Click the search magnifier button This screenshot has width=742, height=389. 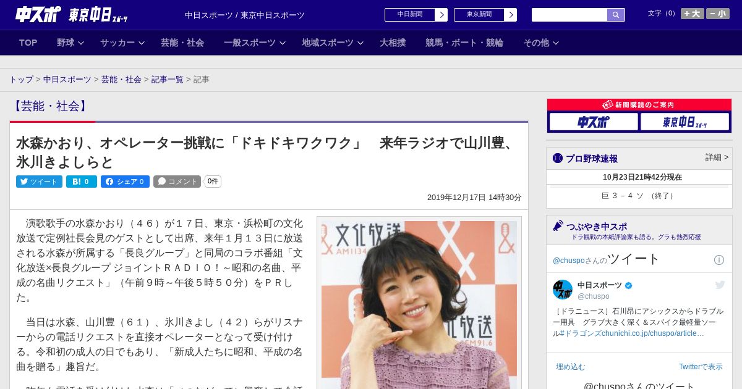pyautogui.click(x=616, y=15)
